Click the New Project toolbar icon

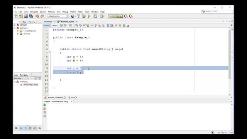[x=21, y=16]
